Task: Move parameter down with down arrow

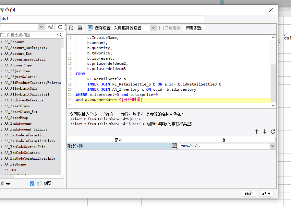Action: coord(265,132)
